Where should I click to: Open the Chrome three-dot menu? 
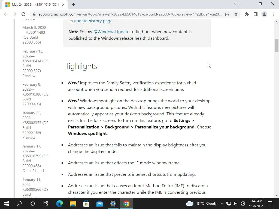(x=273, y=14)
